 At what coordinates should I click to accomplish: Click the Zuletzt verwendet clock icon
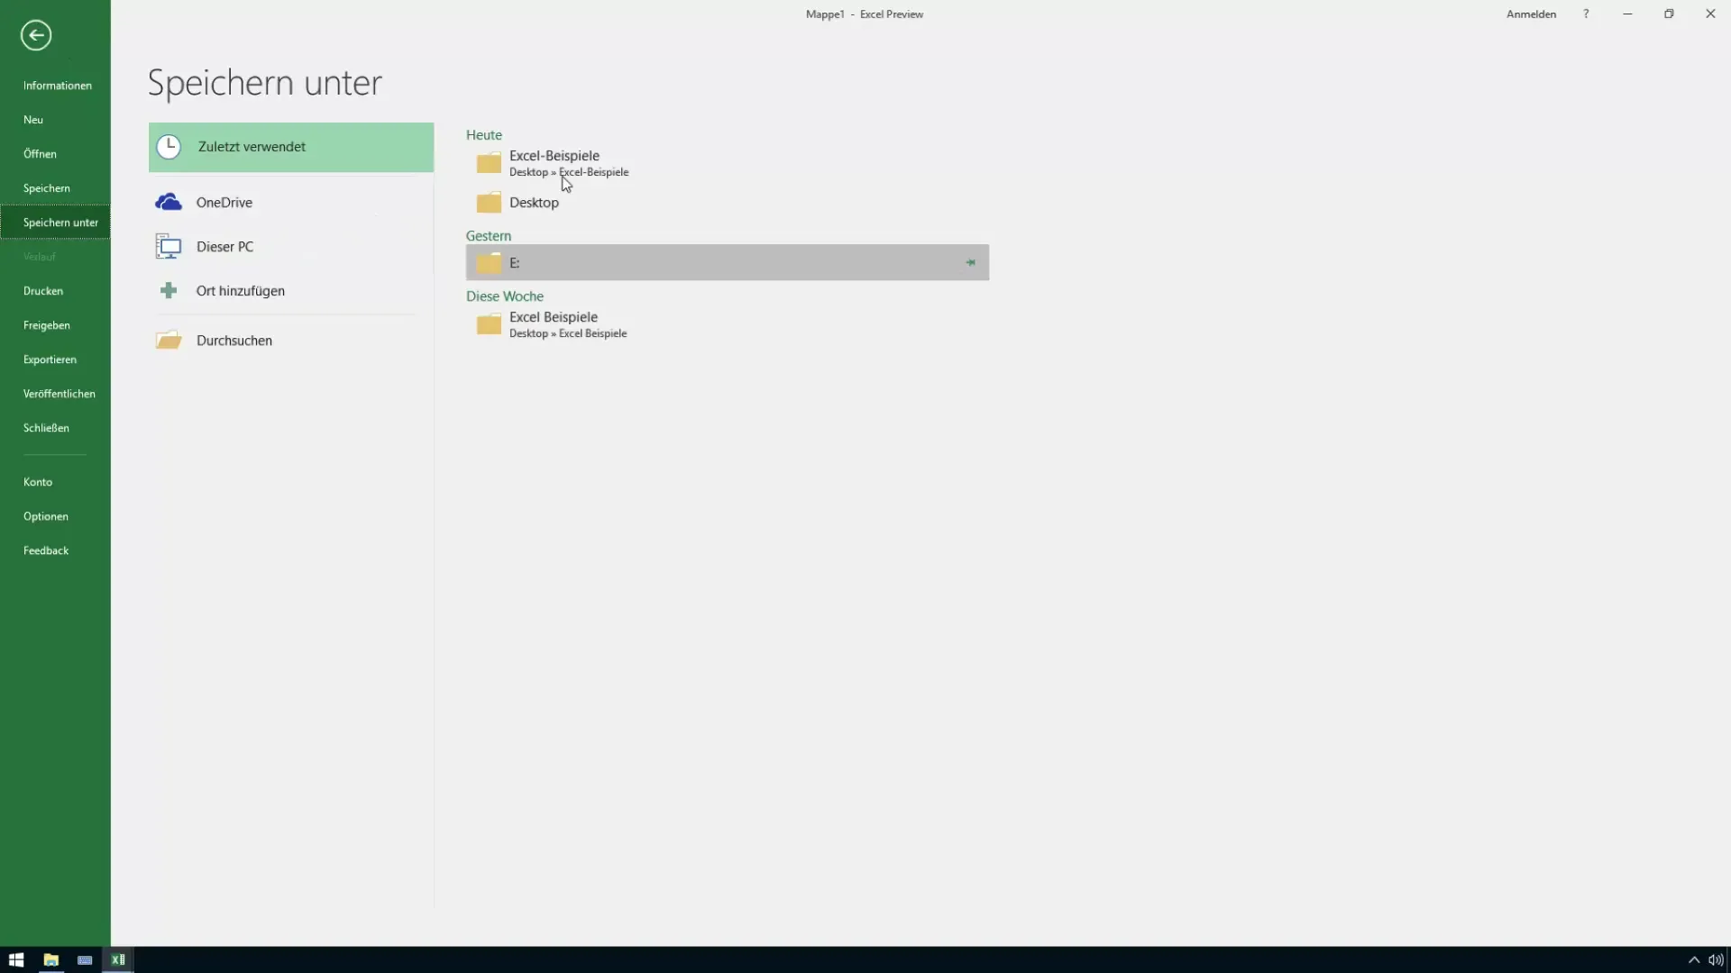(169, 145)
